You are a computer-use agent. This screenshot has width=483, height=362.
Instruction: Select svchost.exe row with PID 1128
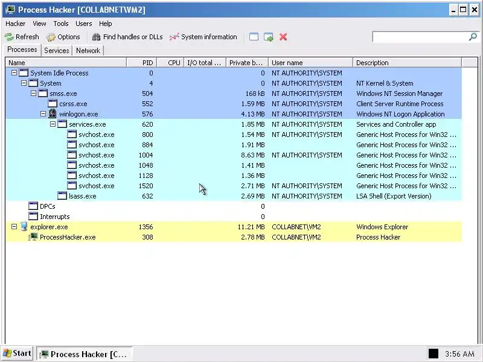234,176
